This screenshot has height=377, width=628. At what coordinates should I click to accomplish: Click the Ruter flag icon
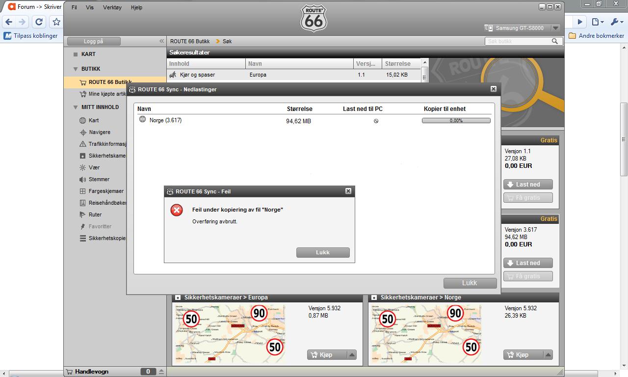[x=83, y=215]
